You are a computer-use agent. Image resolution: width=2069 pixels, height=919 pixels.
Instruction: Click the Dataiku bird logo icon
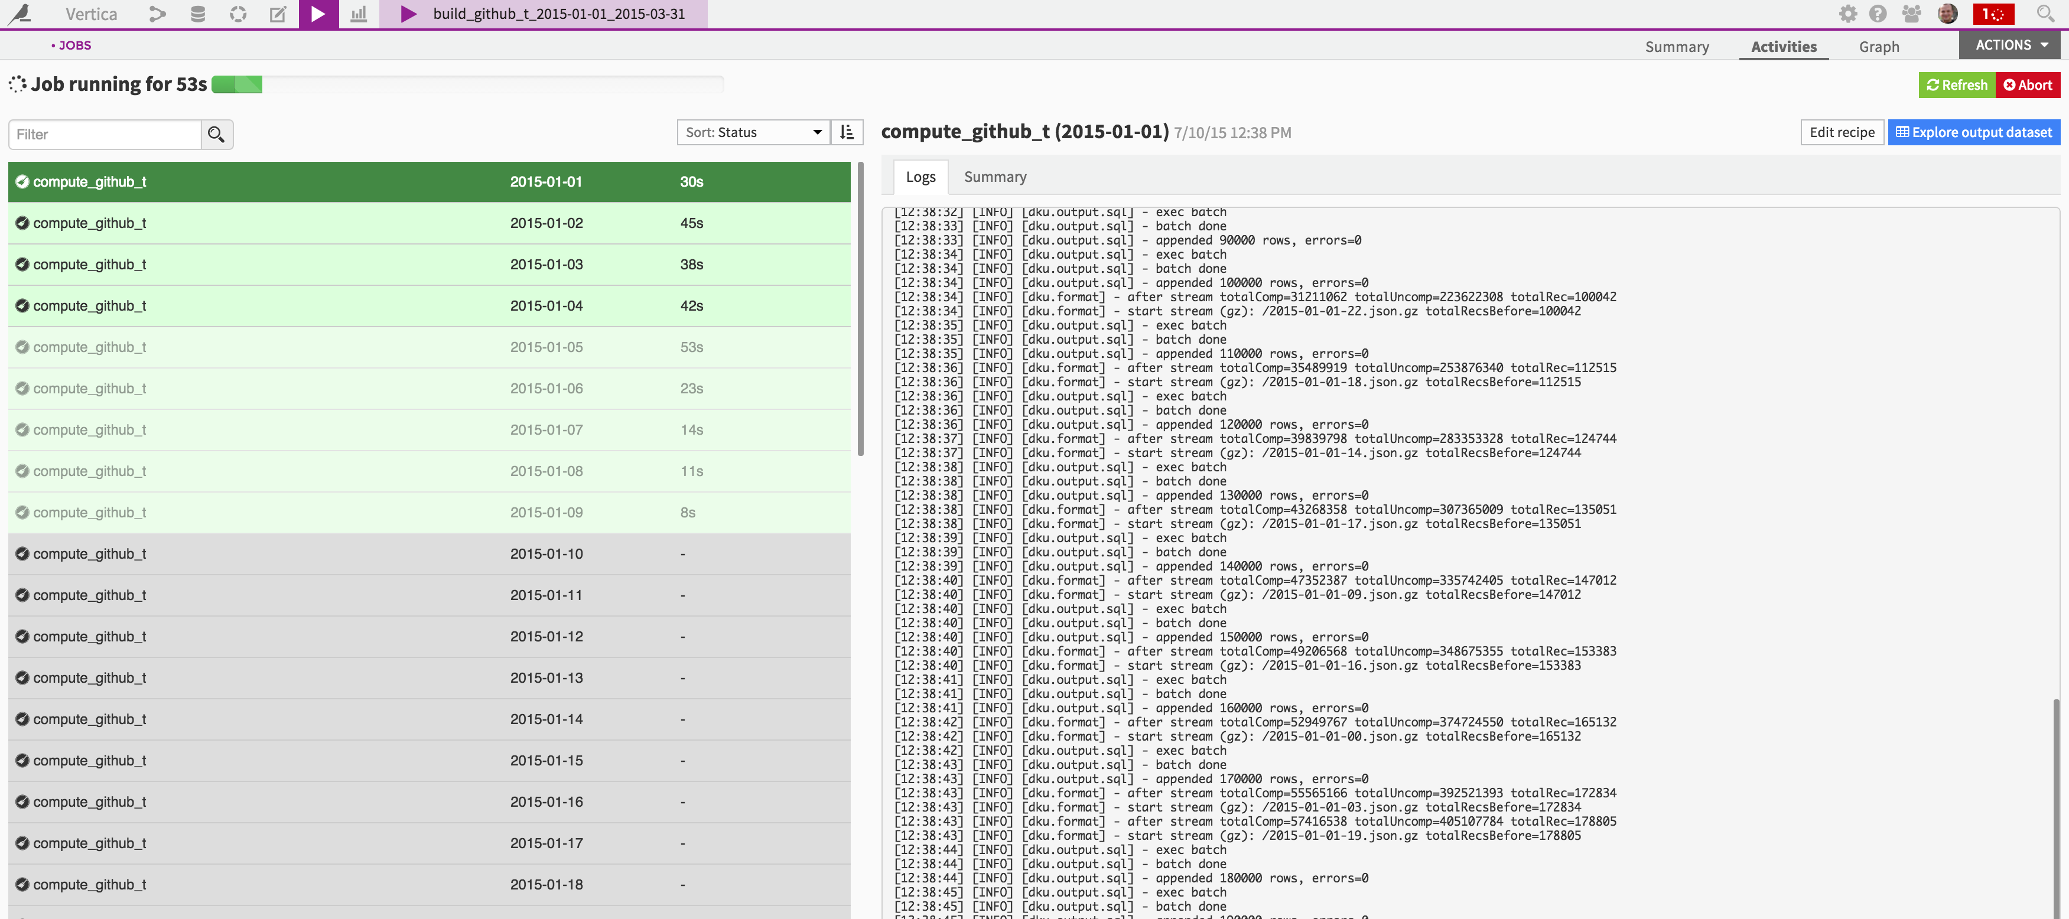(20, 14)
